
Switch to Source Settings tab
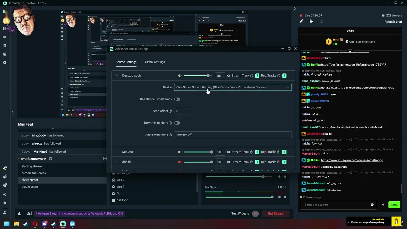[x=126, y=62]
